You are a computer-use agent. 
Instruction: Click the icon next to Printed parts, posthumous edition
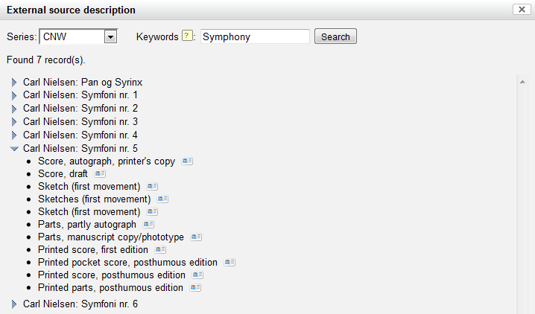195,288
